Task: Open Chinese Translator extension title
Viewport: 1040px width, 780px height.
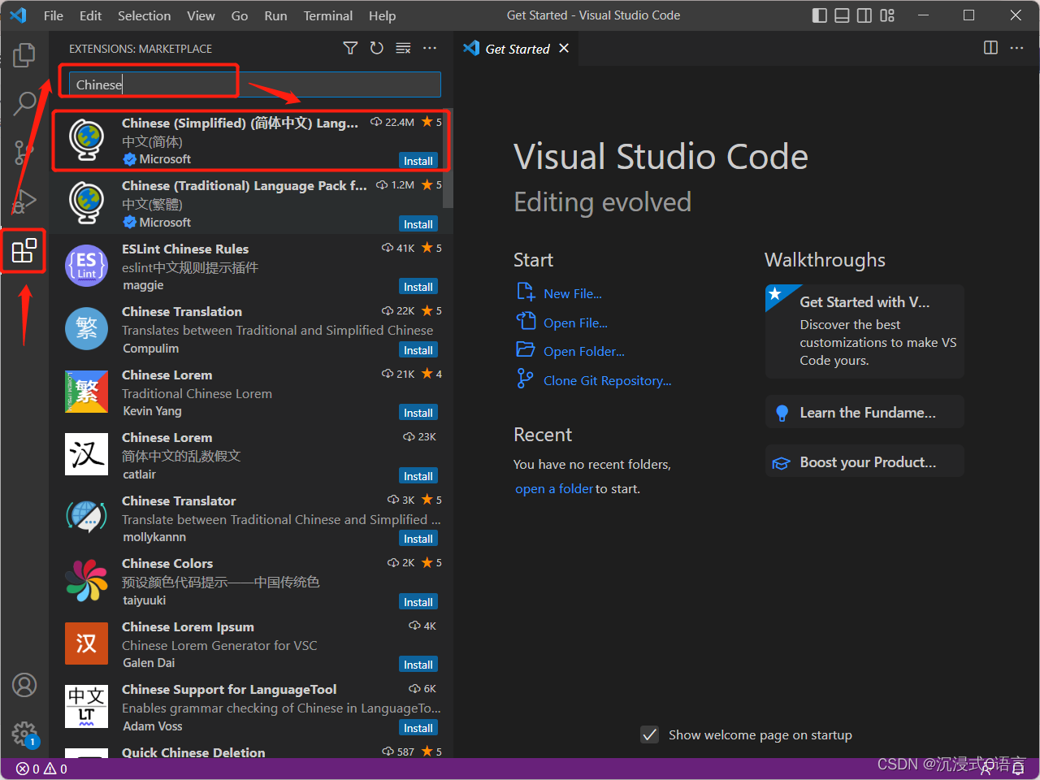Action: pos(179,500)
